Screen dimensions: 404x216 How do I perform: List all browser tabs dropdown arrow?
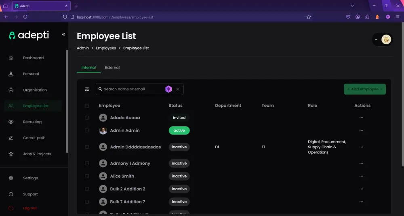(352, 6)
